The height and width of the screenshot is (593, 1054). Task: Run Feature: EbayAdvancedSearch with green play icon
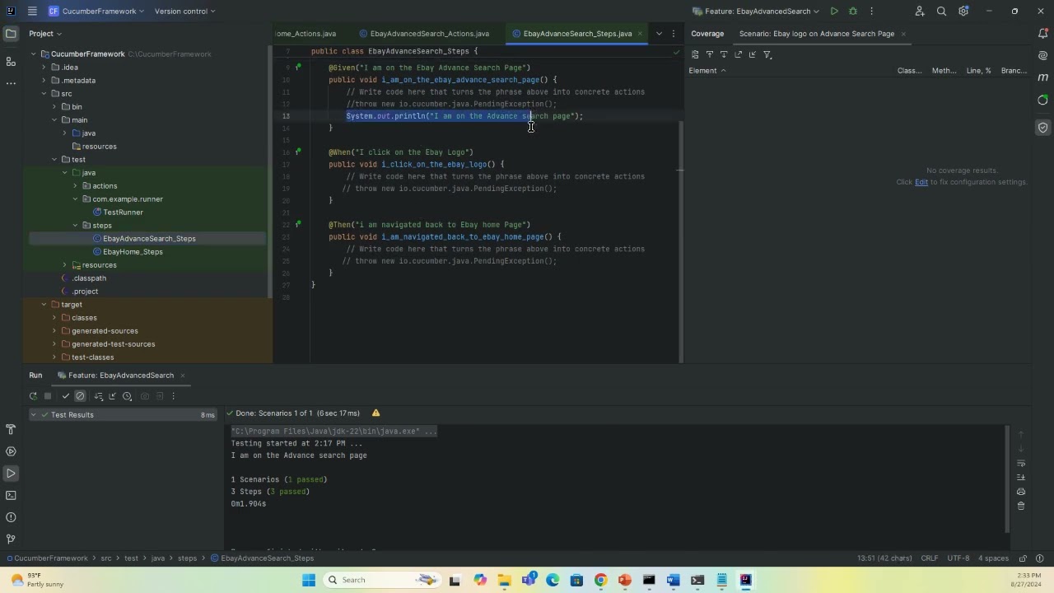click(x=834, y=12)
